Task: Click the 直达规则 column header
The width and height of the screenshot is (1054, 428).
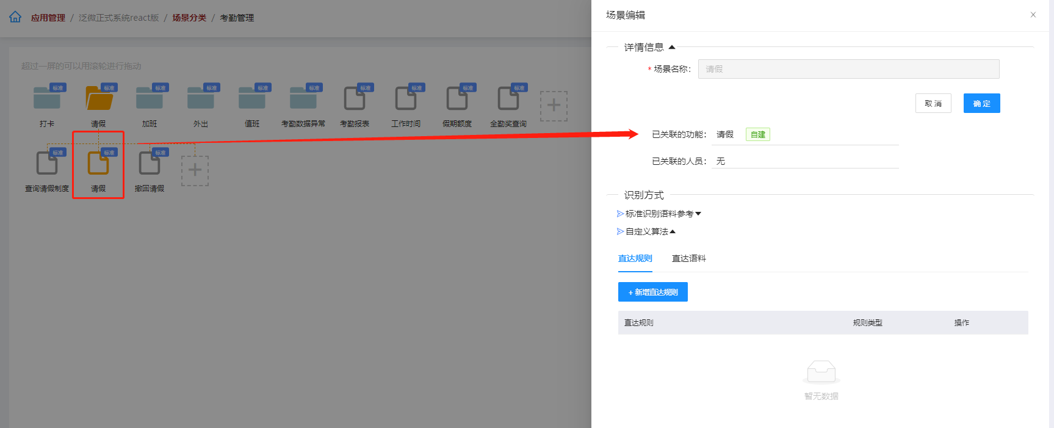Action: [x=639, y=322]
